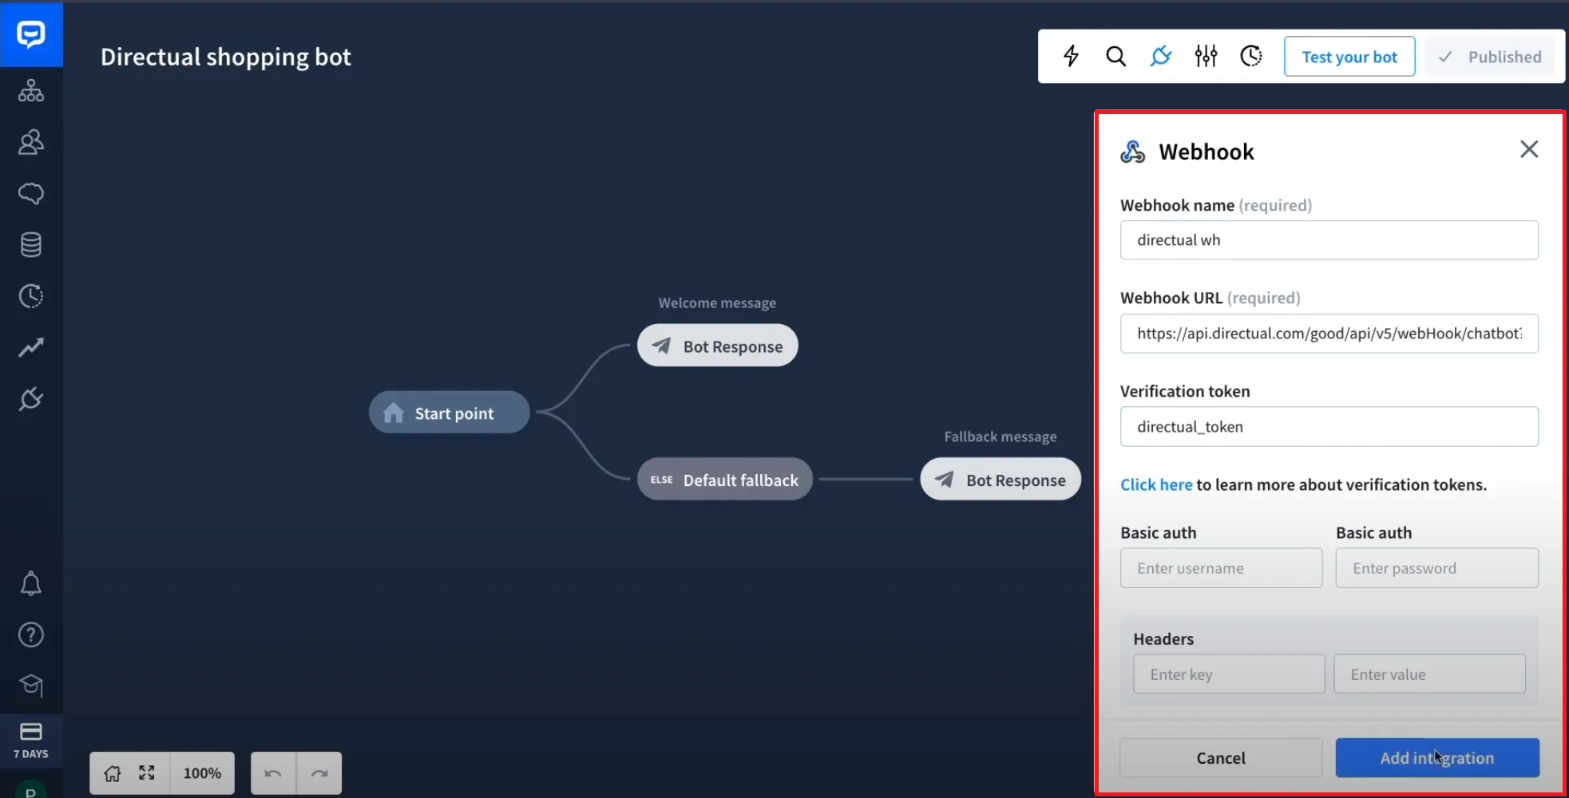Click the Webhook name input field
Image resolution: width=1569 pixels, height=798 pixels.
tap(1329, 240)
